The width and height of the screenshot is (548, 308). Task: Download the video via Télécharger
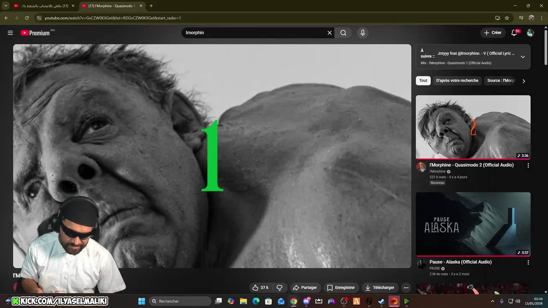point(380,287)
